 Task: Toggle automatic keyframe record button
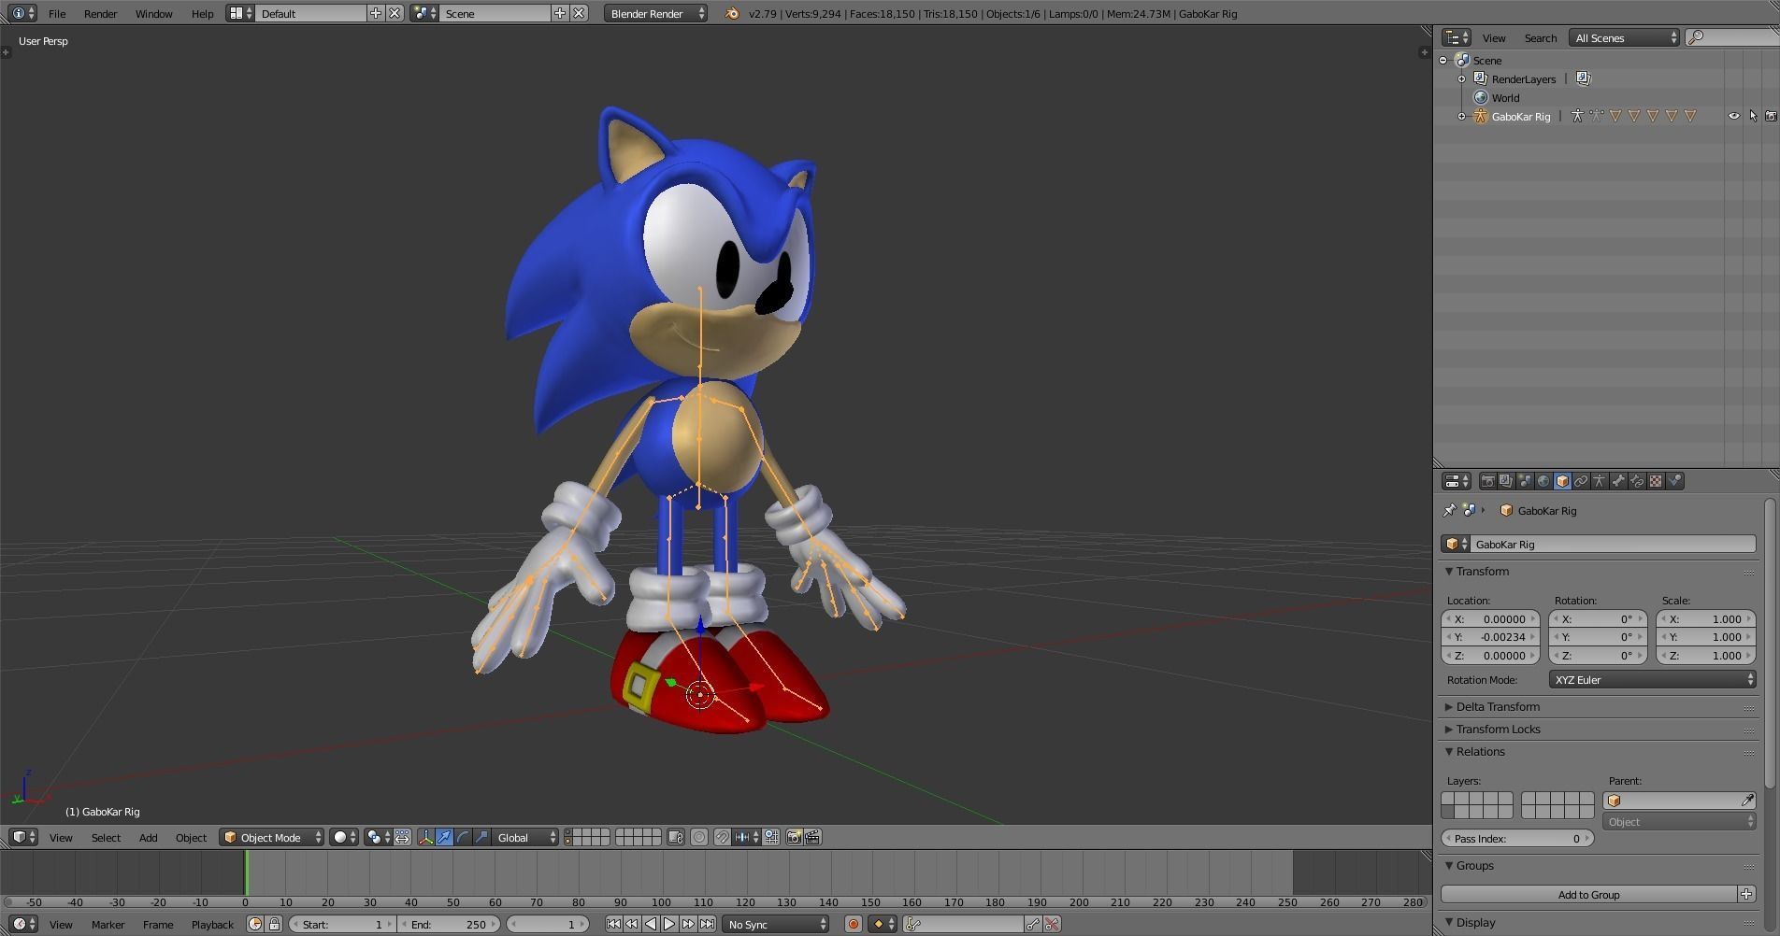pos(853,924)
